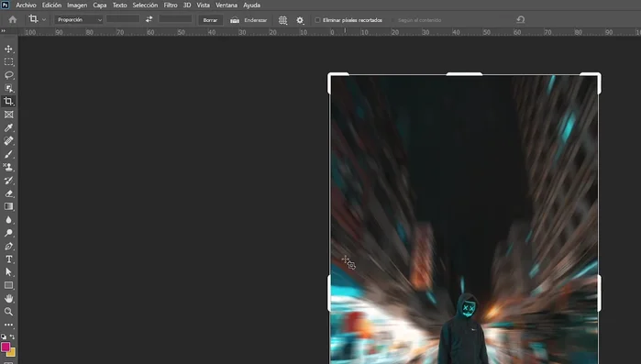641x364 pixels.
Task: Open the magenta foreground color swatch
Action: click(5, 347)
